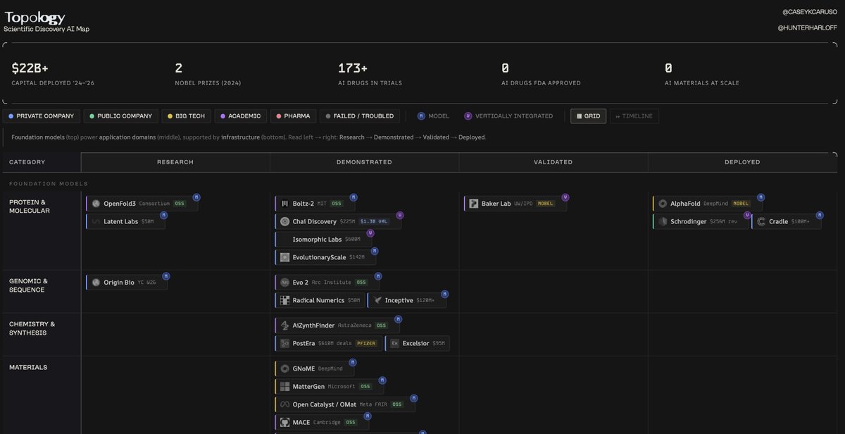Click the M model badge on AlphaFold

click(x=760, y=197)
